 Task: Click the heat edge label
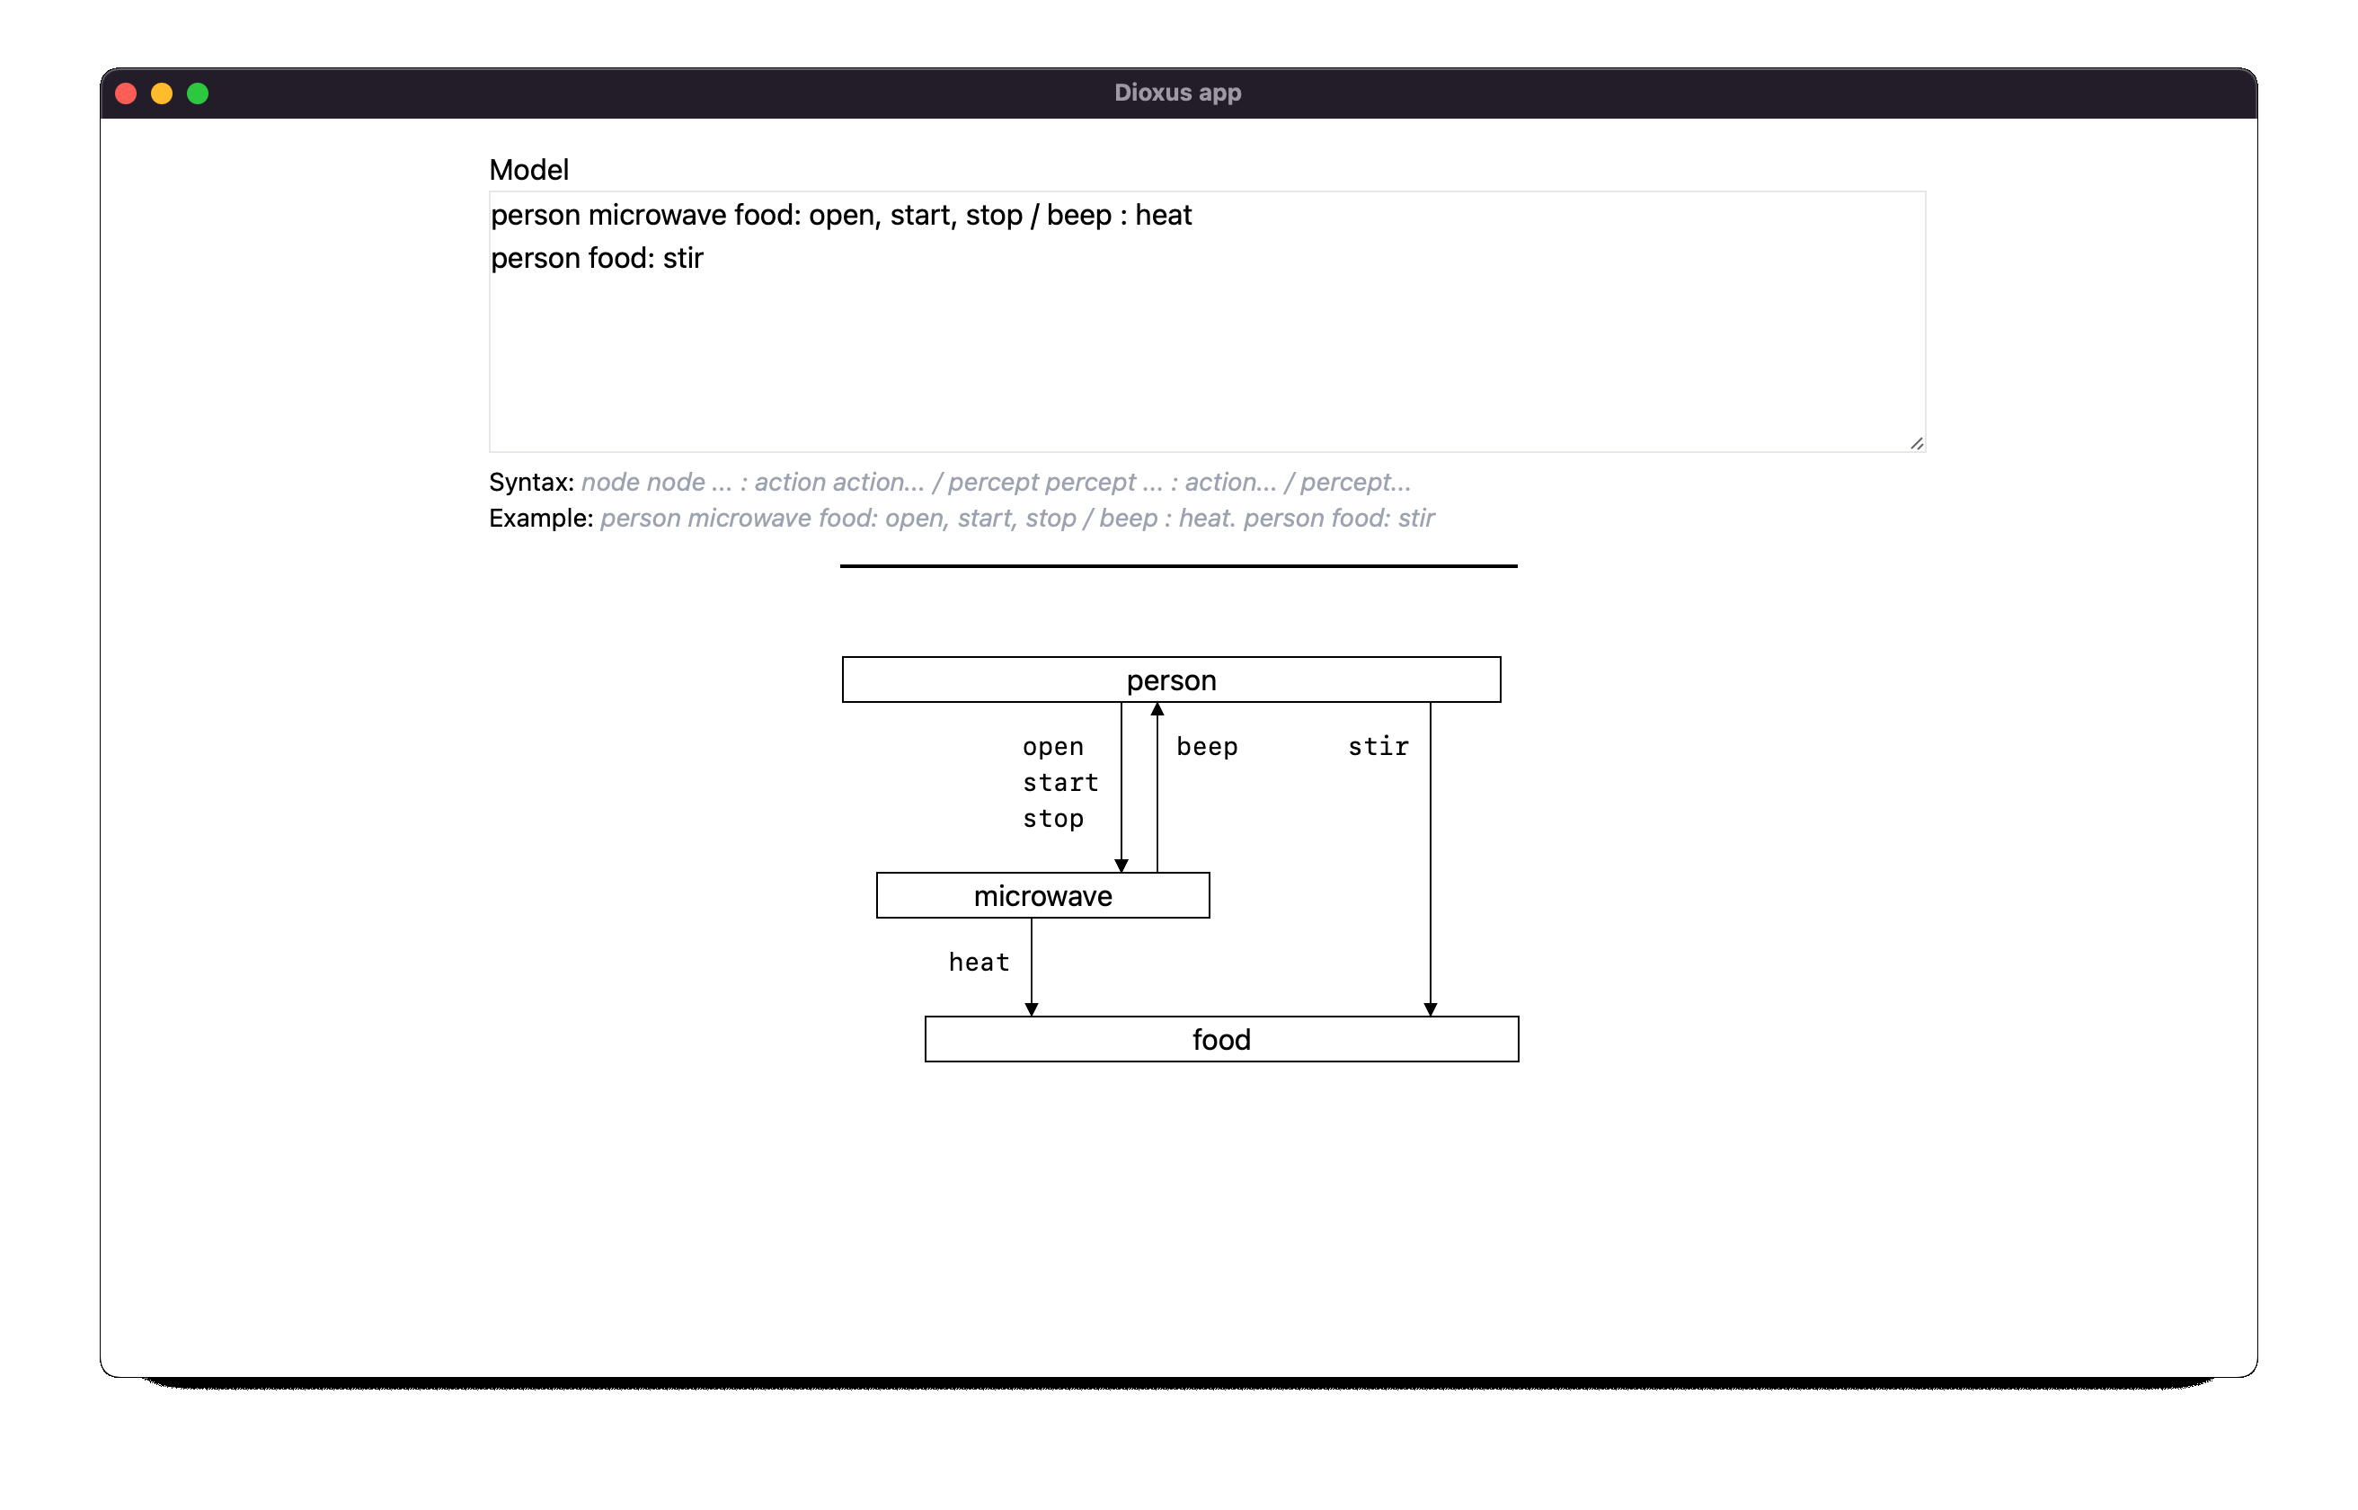tap(978, 963)
